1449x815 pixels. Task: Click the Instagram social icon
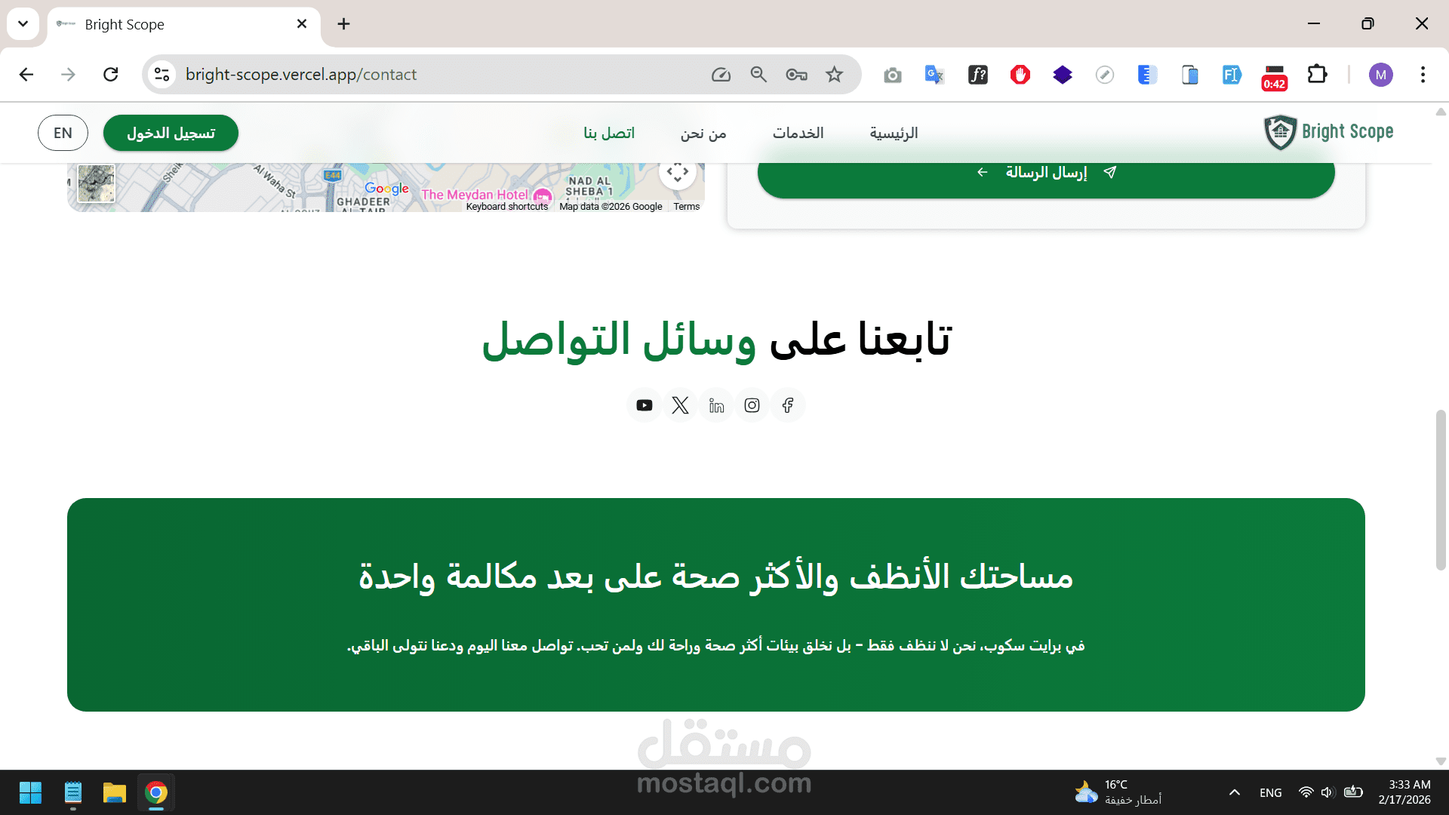click(752, 405)
